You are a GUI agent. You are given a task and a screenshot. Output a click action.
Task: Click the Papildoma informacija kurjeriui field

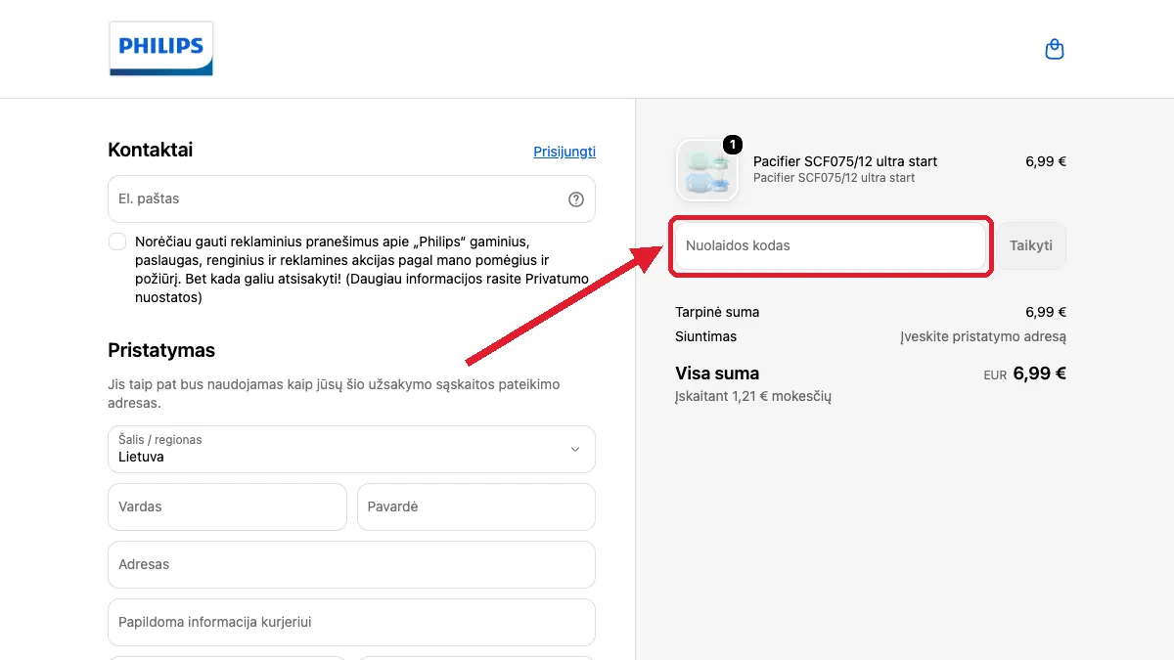tap(351, 622)
